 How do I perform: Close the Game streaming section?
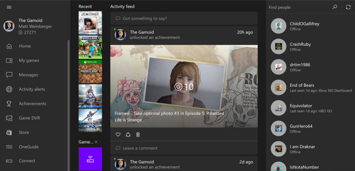click(x=96, y=142)
